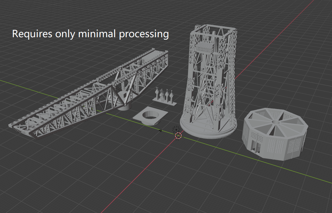This screenshot has width=332, height=213.
Task: Select the tiny dark object on the green axis
Action: (x=161, y=131)
